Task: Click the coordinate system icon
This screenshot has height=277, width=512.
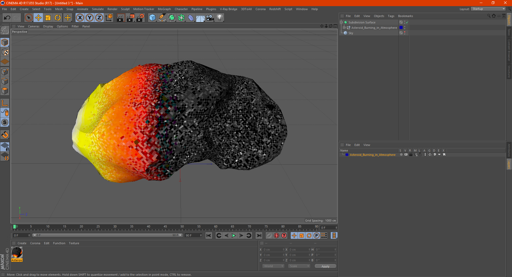Action: click(x=109, y=18)
